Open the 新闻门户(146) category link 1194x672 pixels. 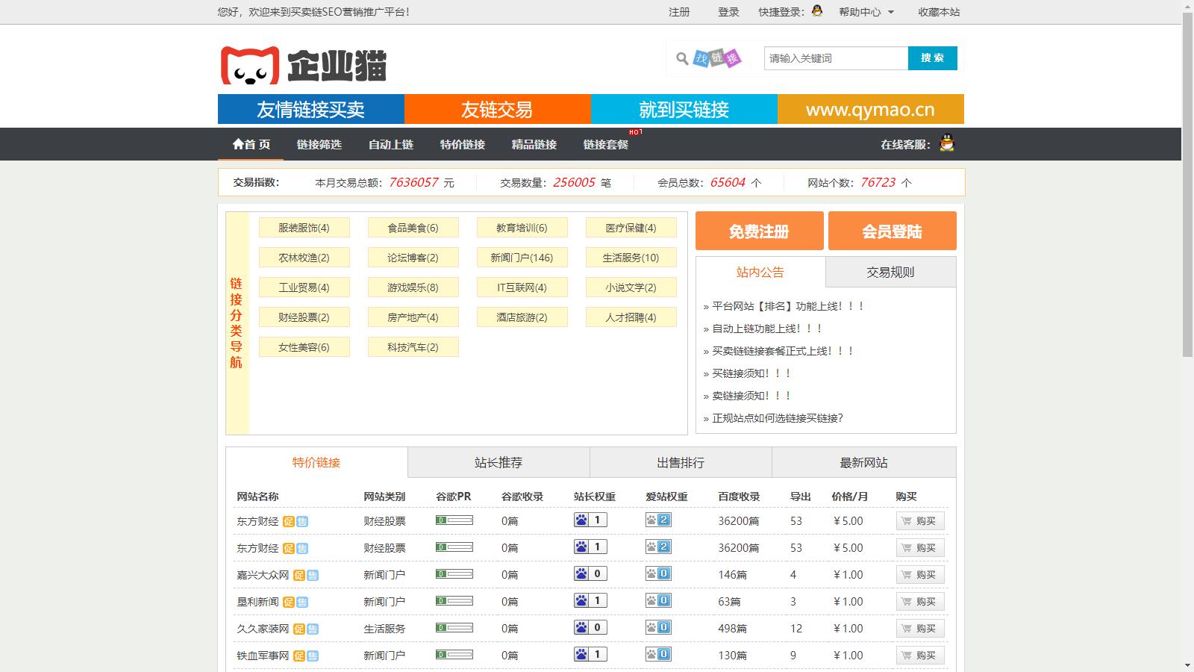click(x=522, y=258)
